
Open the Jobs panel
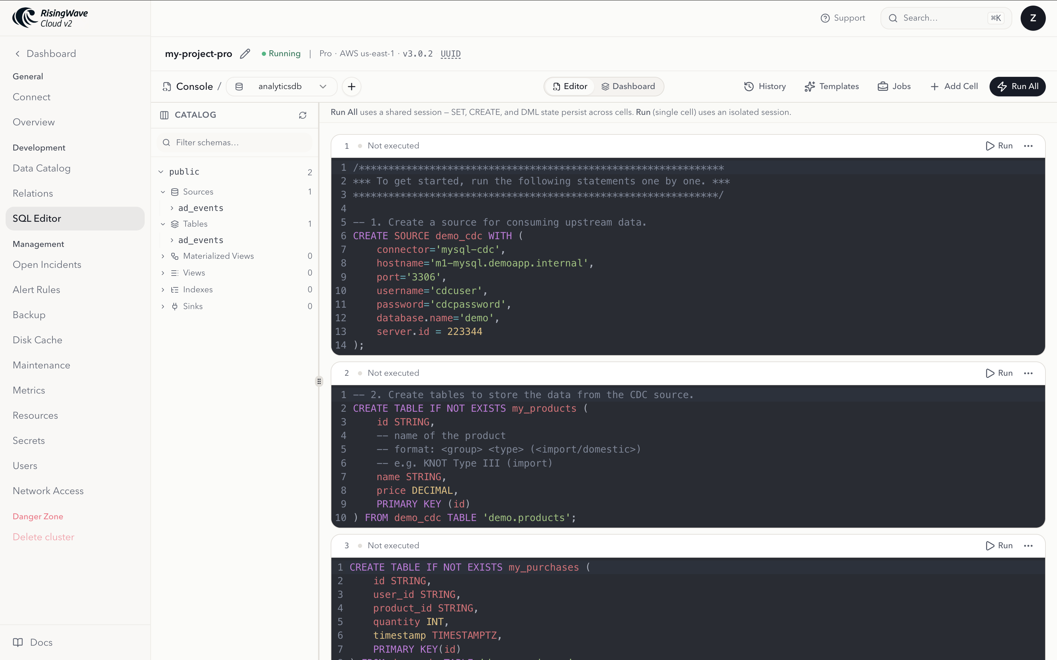tap(894, 87)
